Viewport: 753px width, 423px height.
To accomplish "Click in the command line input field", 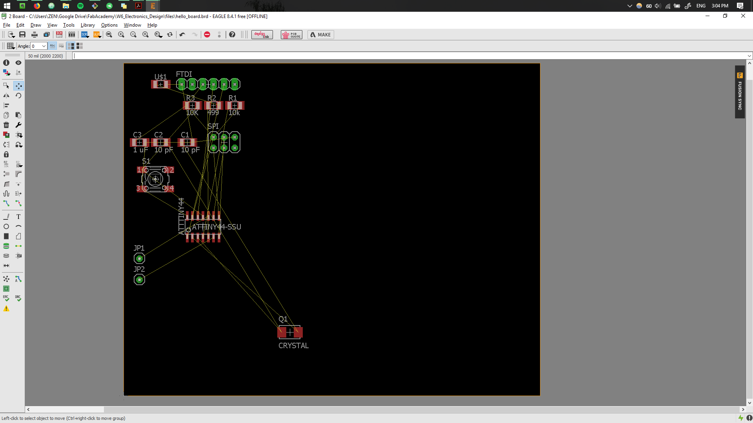I will [x=409, y=56].
